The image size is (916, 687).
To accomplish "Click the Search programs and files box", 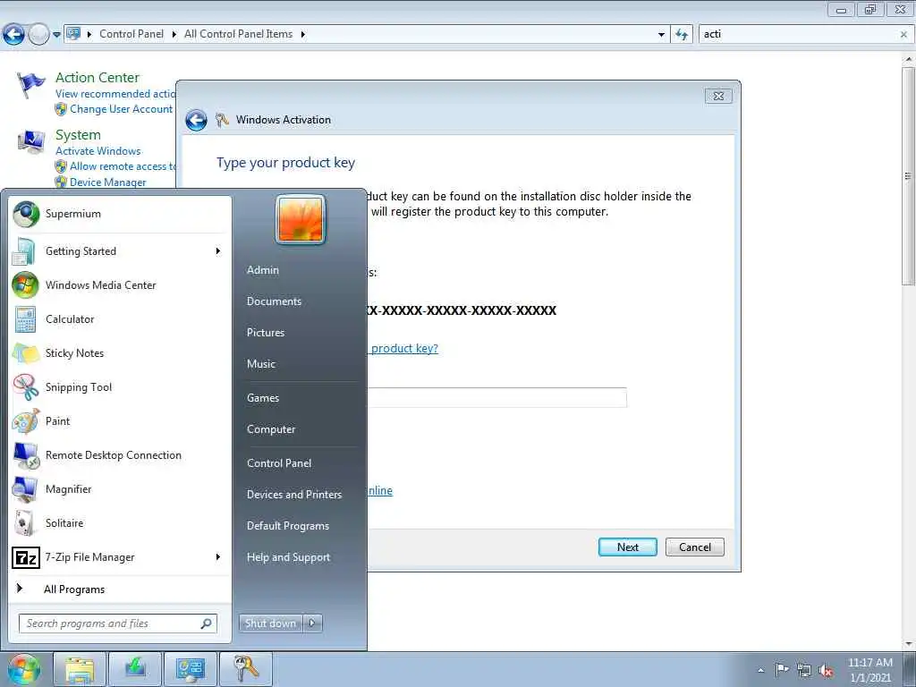I will pyautogui.click(x=117, y=623).
